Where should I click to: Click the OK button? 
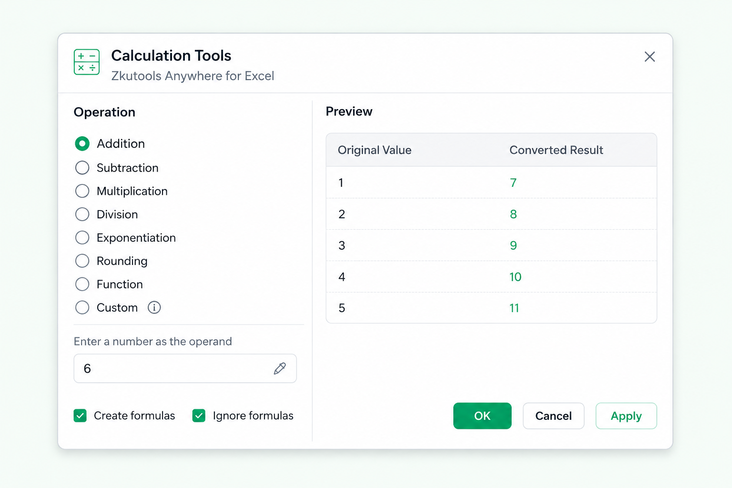(x=482, y=416)
